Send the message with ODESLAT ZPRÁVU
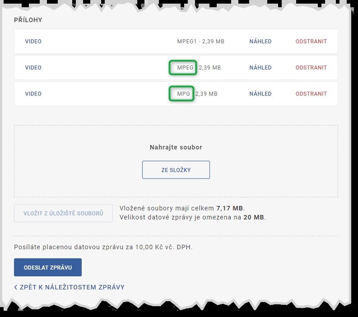The image size is (358, 317). pyautogui.click(x=48, y=267)
